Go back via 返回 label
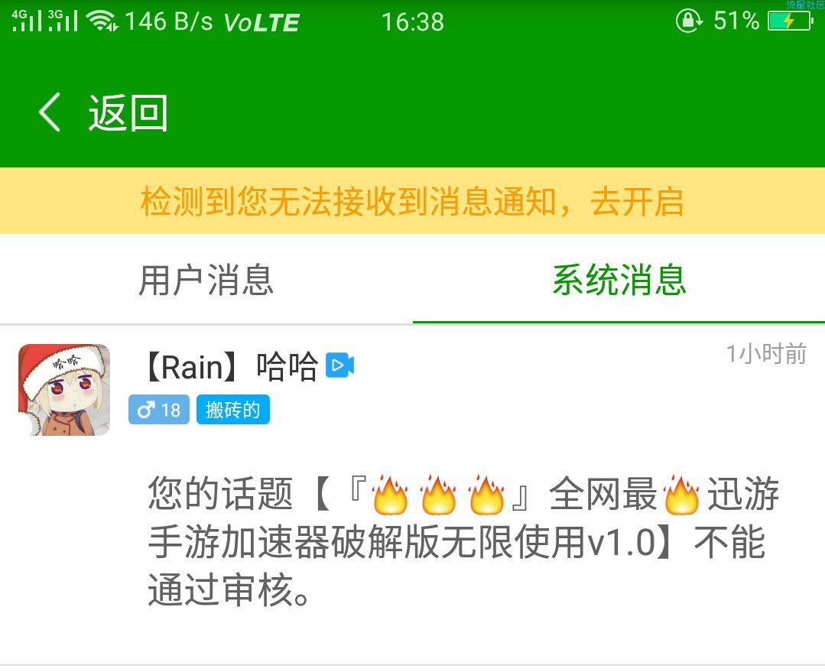The height and width of the screenshot is (672, 825). coord(128,112)
